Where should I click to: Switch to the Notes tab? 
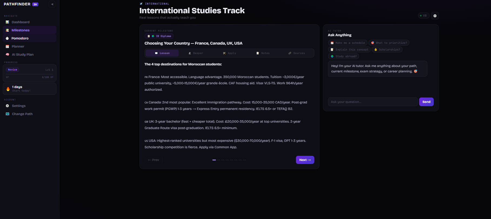click(x=263, y=53)
